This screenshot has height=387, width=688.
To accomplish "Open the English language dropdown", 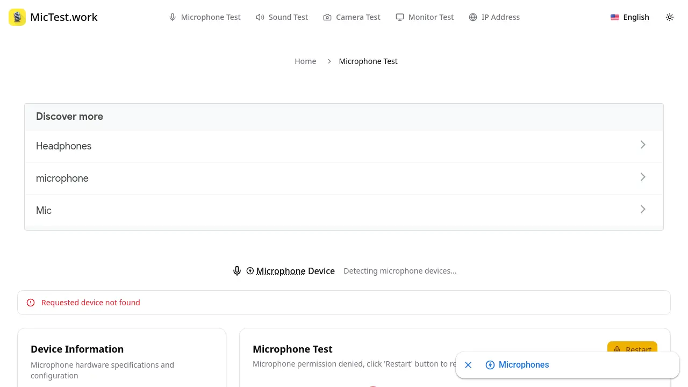I will 630,17.
